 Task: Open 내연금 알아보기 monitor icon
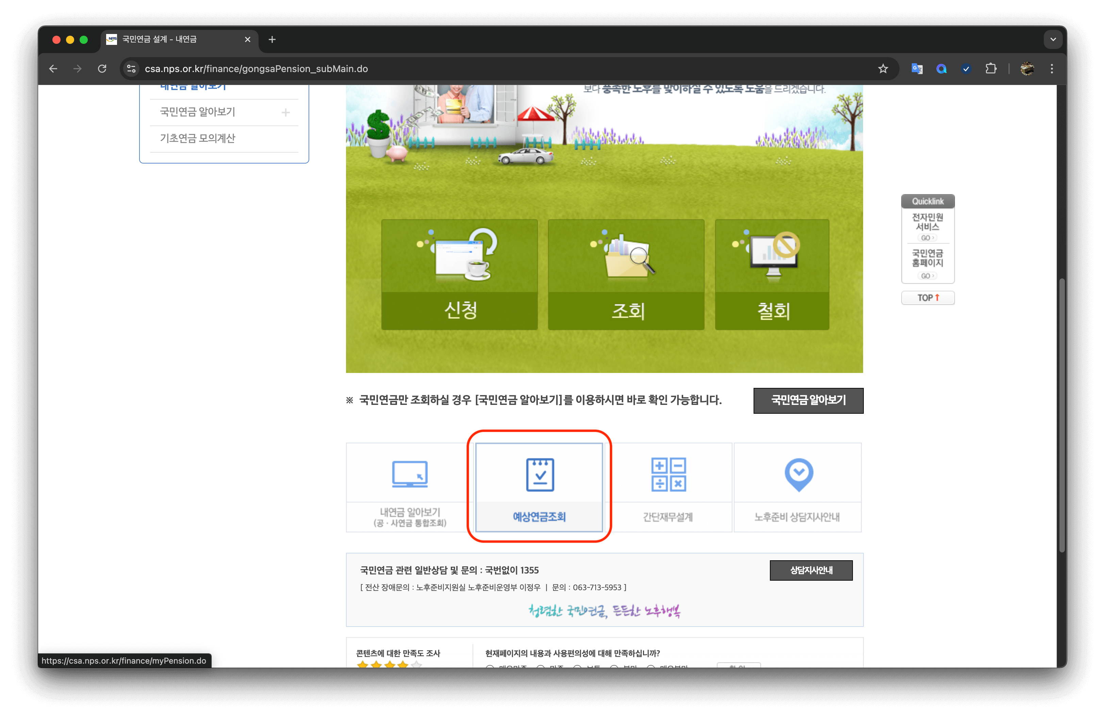410,474
